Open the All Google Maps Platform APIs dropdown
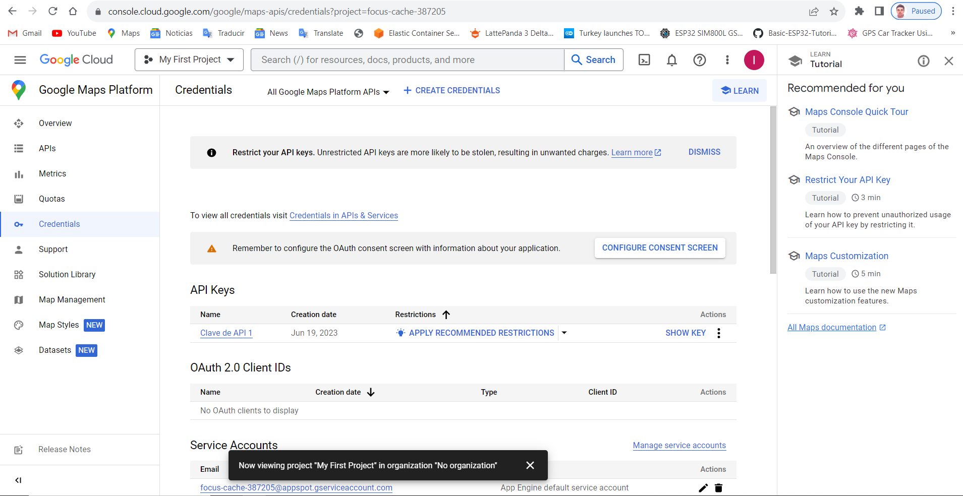The width and height of the screenshot is (963, 496). coord(327,92)
